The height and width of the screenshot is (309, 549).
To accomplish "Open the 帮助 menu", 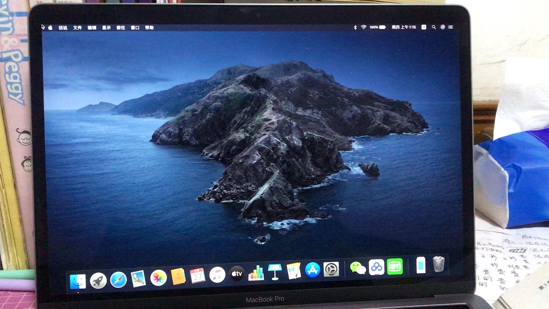I will pos(149,28).
